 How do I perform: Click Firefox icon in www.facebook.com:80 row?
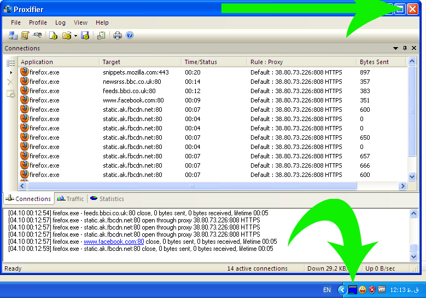click(x=25, y=100)
